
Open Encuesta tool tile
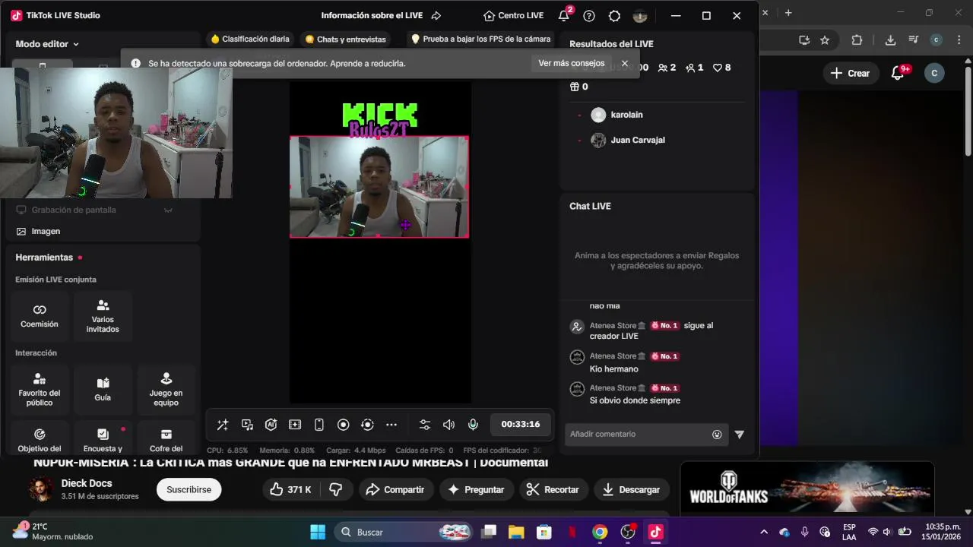[x=103, y=439]
